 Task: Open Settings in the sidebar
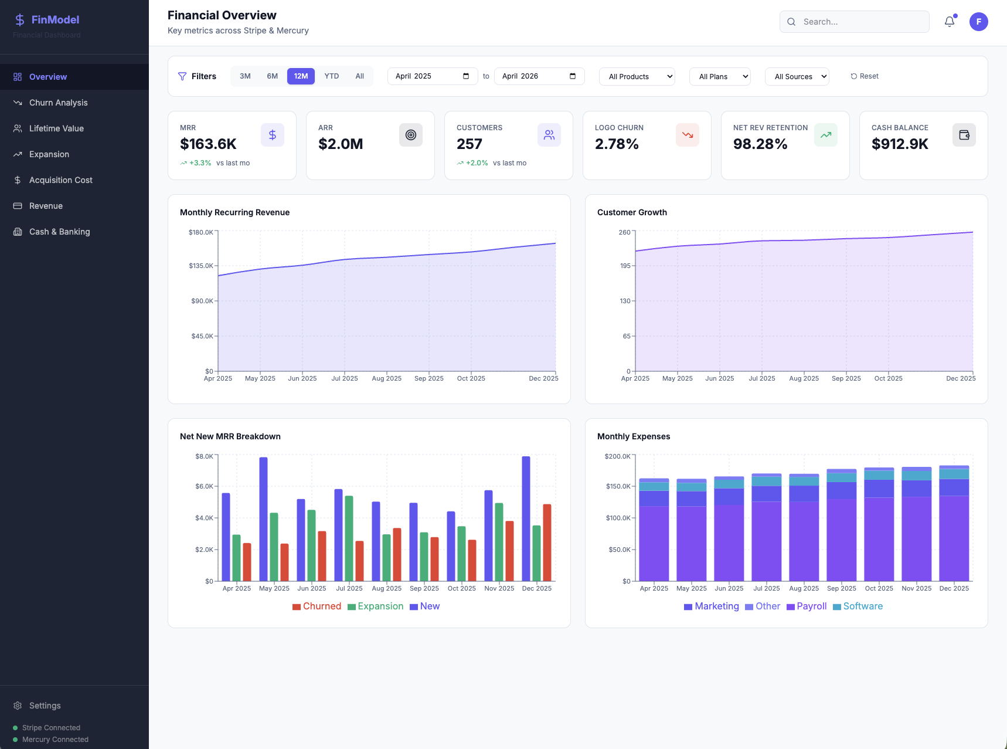coord(74,706)
